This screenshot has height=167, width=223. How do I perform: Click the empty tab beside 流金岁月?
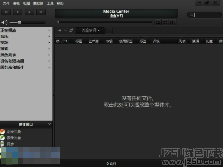pos(109,31)
